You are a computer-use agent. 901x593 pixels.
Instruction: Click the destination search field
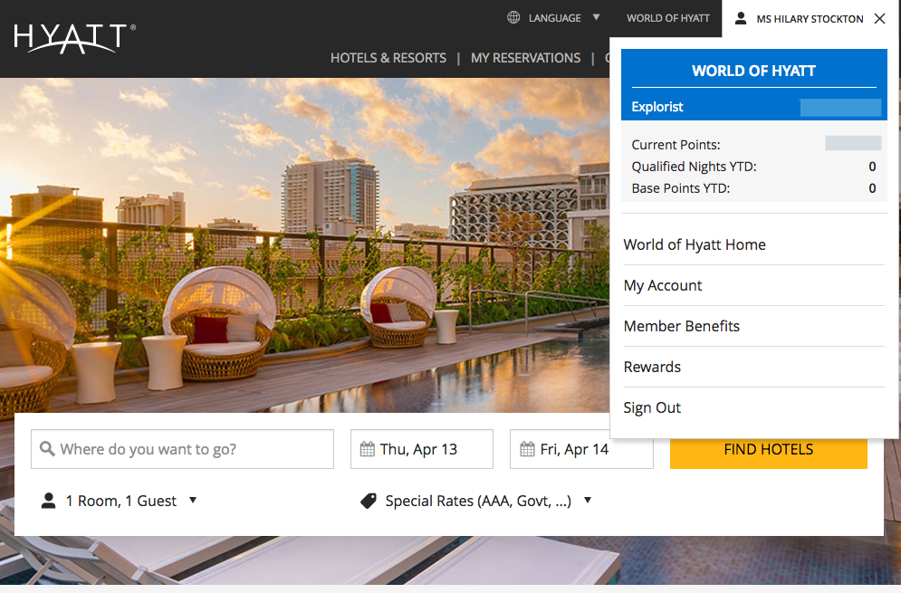(x=182, y=449)
